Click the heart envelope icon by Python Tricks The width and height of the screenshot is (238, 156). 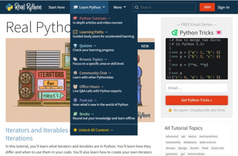219,32
